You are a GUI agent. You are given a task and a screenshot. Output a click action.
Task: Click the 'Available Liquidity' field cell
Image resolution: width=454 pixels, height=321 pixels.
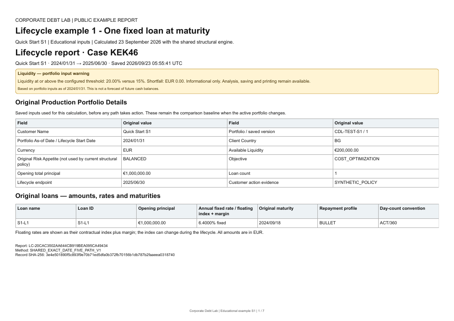(x=280, y=150)
